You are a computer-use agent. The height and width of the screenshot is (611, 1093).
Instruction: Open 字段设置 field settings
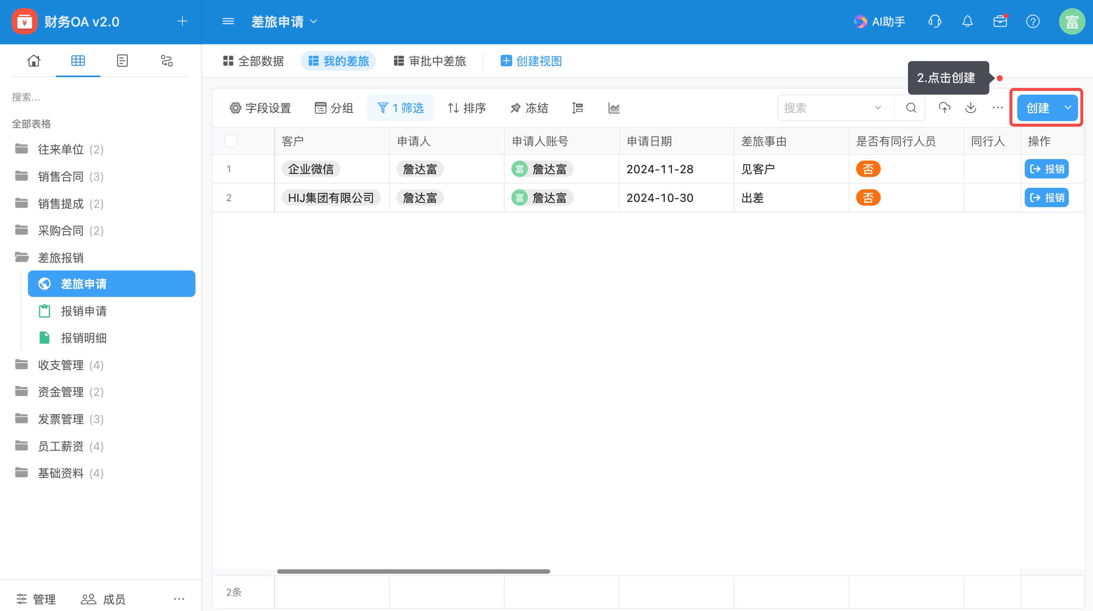coord(260,108)
